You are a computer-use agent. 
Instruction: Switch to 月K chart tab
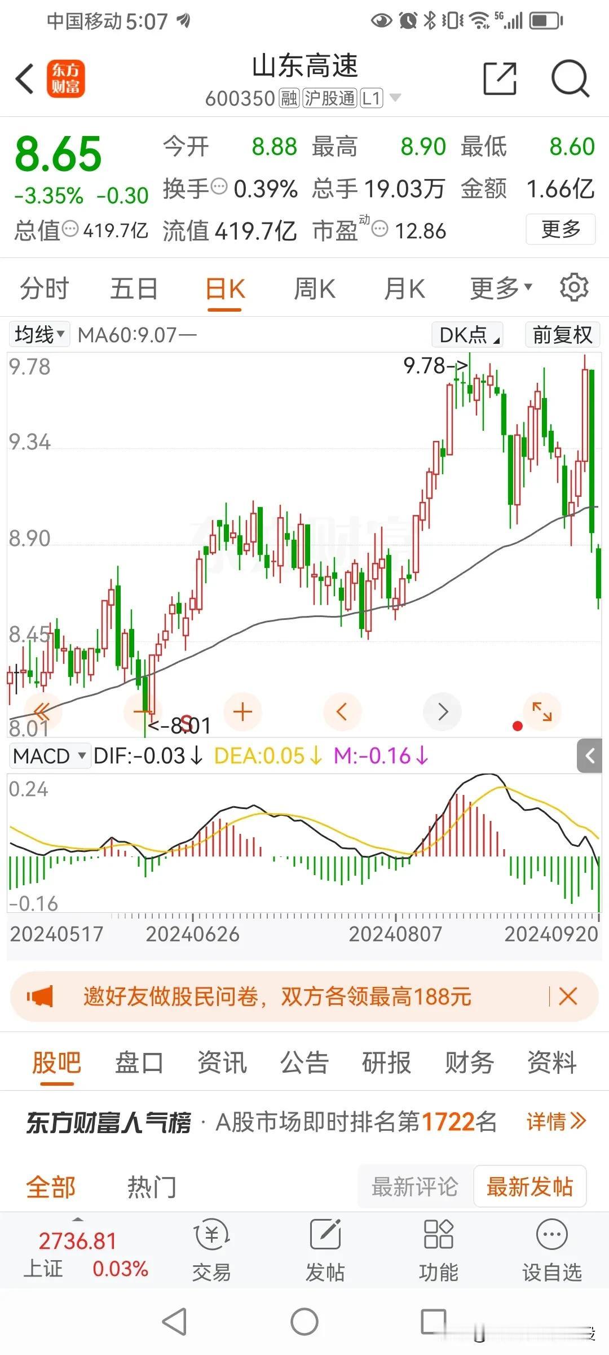404,288
